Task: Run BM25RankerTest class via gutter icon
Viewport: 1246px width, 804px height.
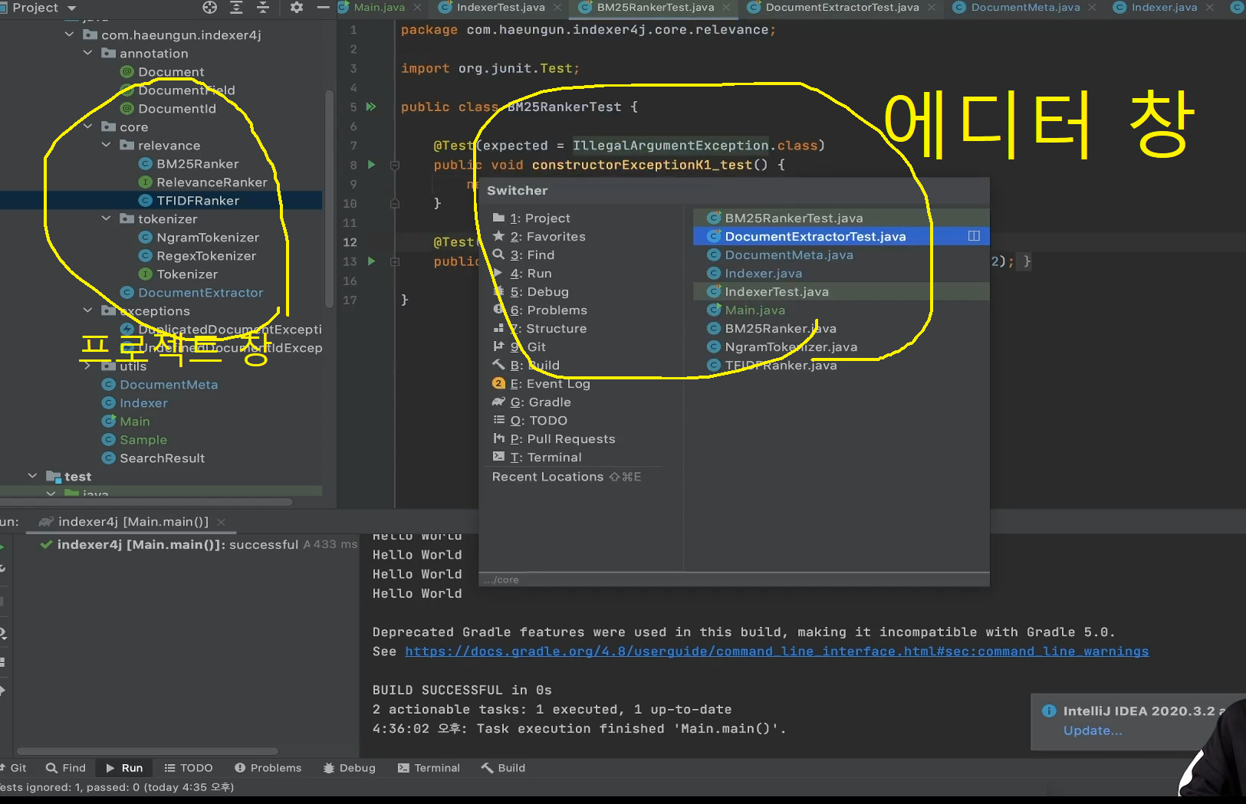Action: pos(371,107)
